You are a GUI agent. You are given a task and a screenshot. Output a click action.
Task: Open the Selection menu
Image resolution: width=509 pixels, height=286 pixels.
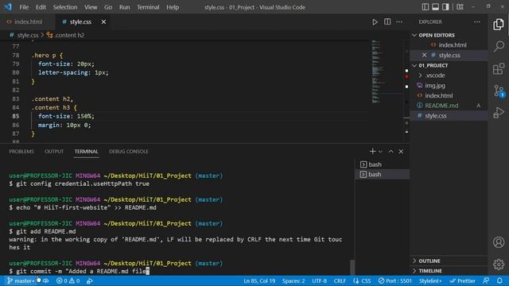(65, 7)
